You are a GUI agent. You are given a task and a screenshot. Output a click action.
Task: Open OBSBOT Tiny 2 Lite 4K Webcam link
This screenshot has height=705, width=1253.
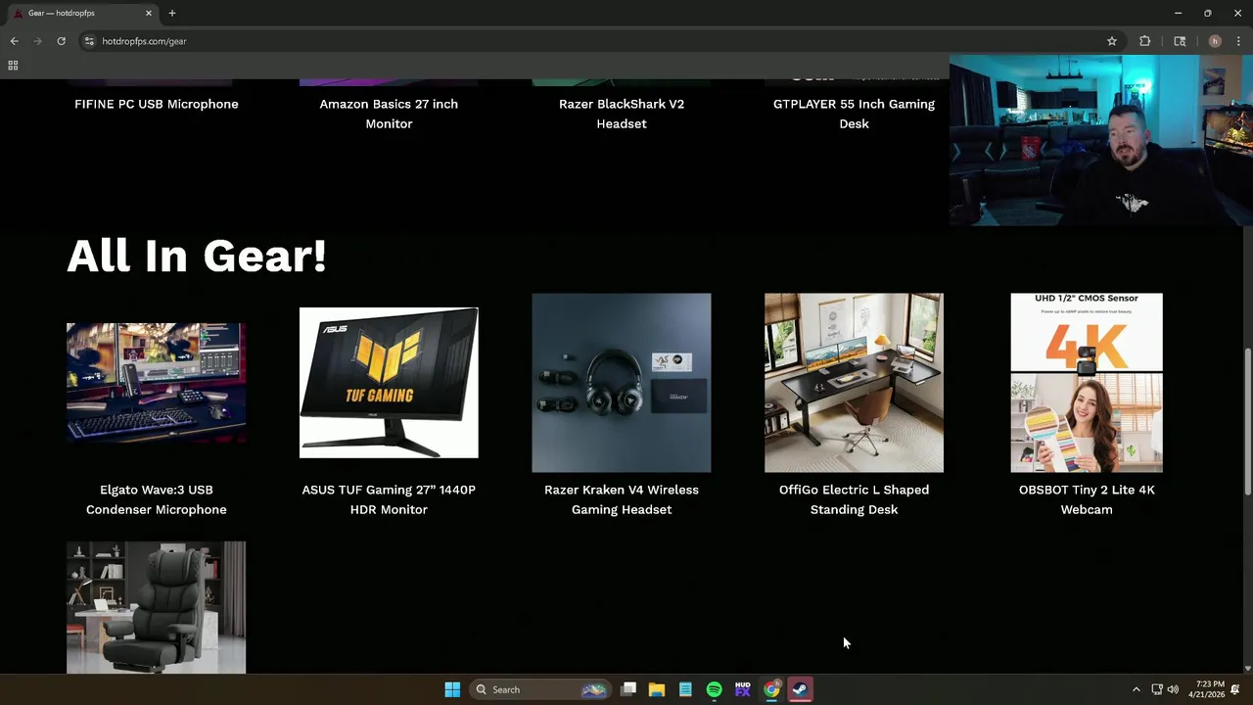(x=1087, y=499)
